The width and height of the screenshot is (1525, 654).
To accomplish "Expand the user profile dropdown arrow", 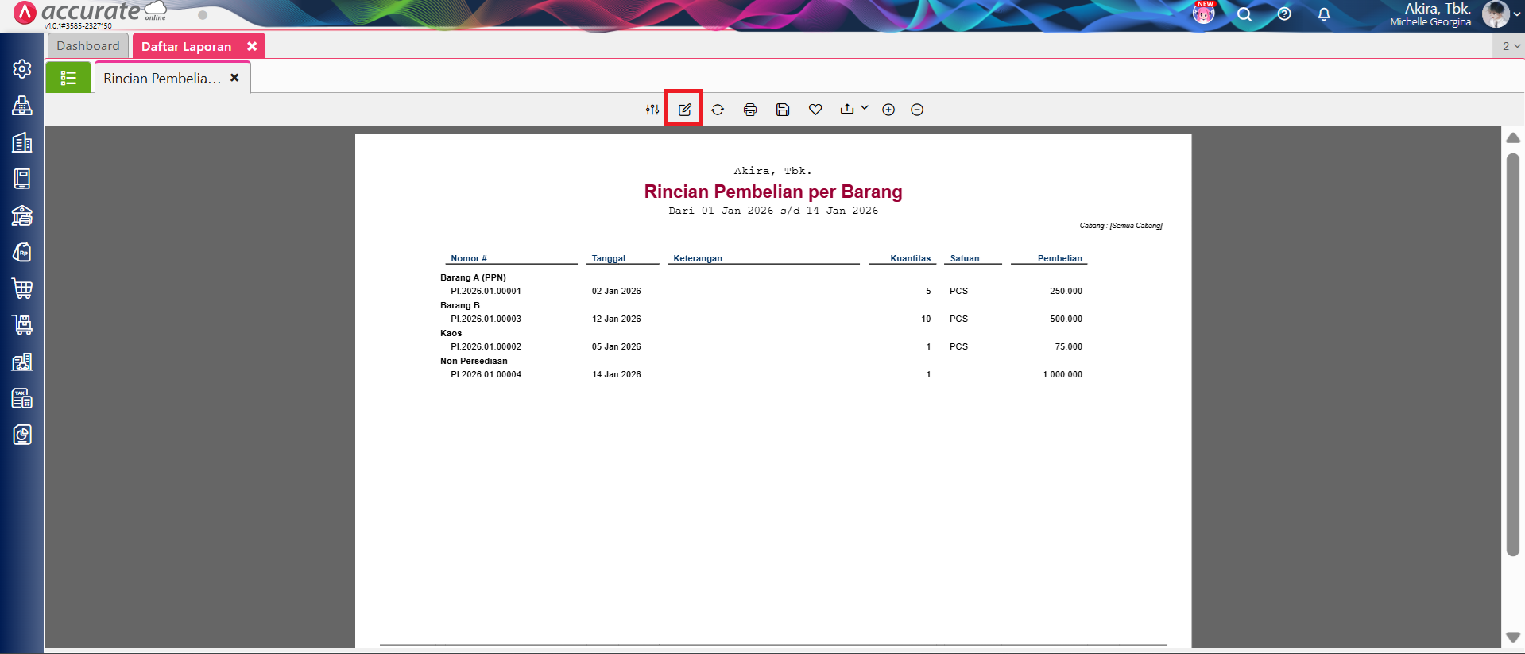I will click(1516, 14).
